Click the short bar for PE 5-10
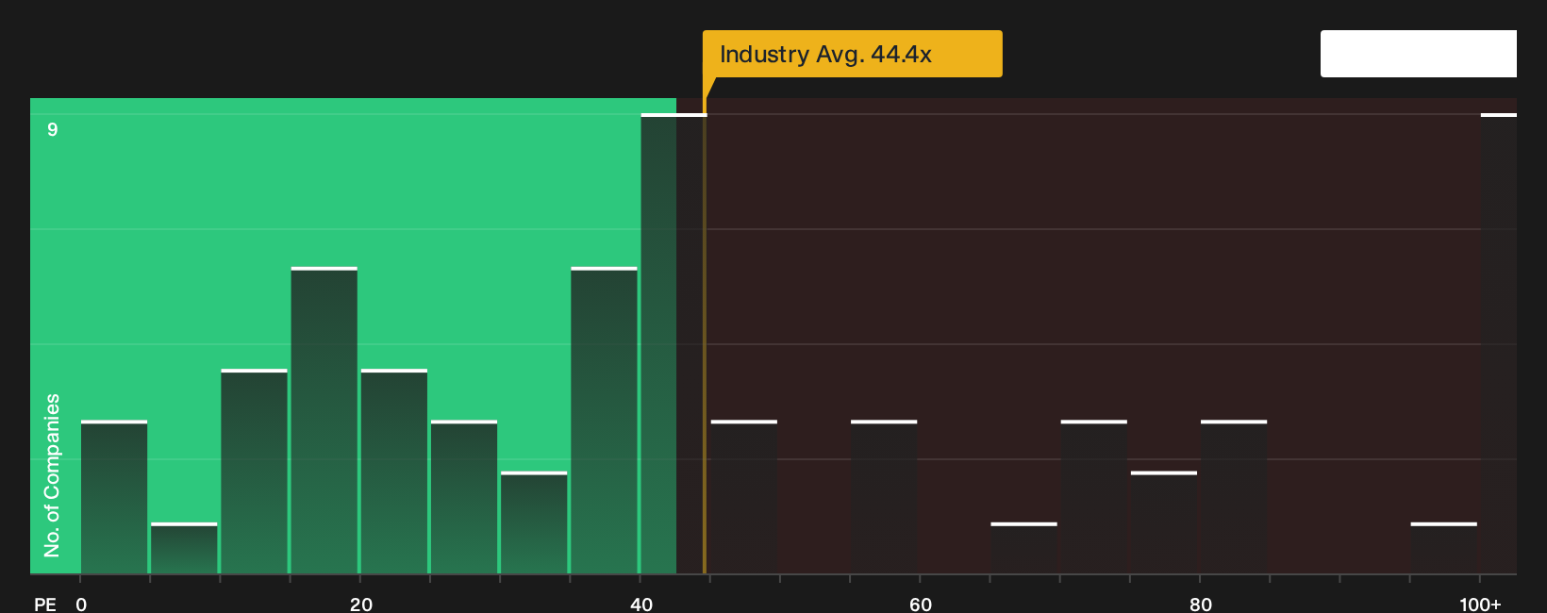The height and width of the screenshot is (613, 1547). tap(184, 548)
